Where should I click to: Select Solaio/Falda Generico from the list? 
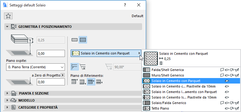191,103
